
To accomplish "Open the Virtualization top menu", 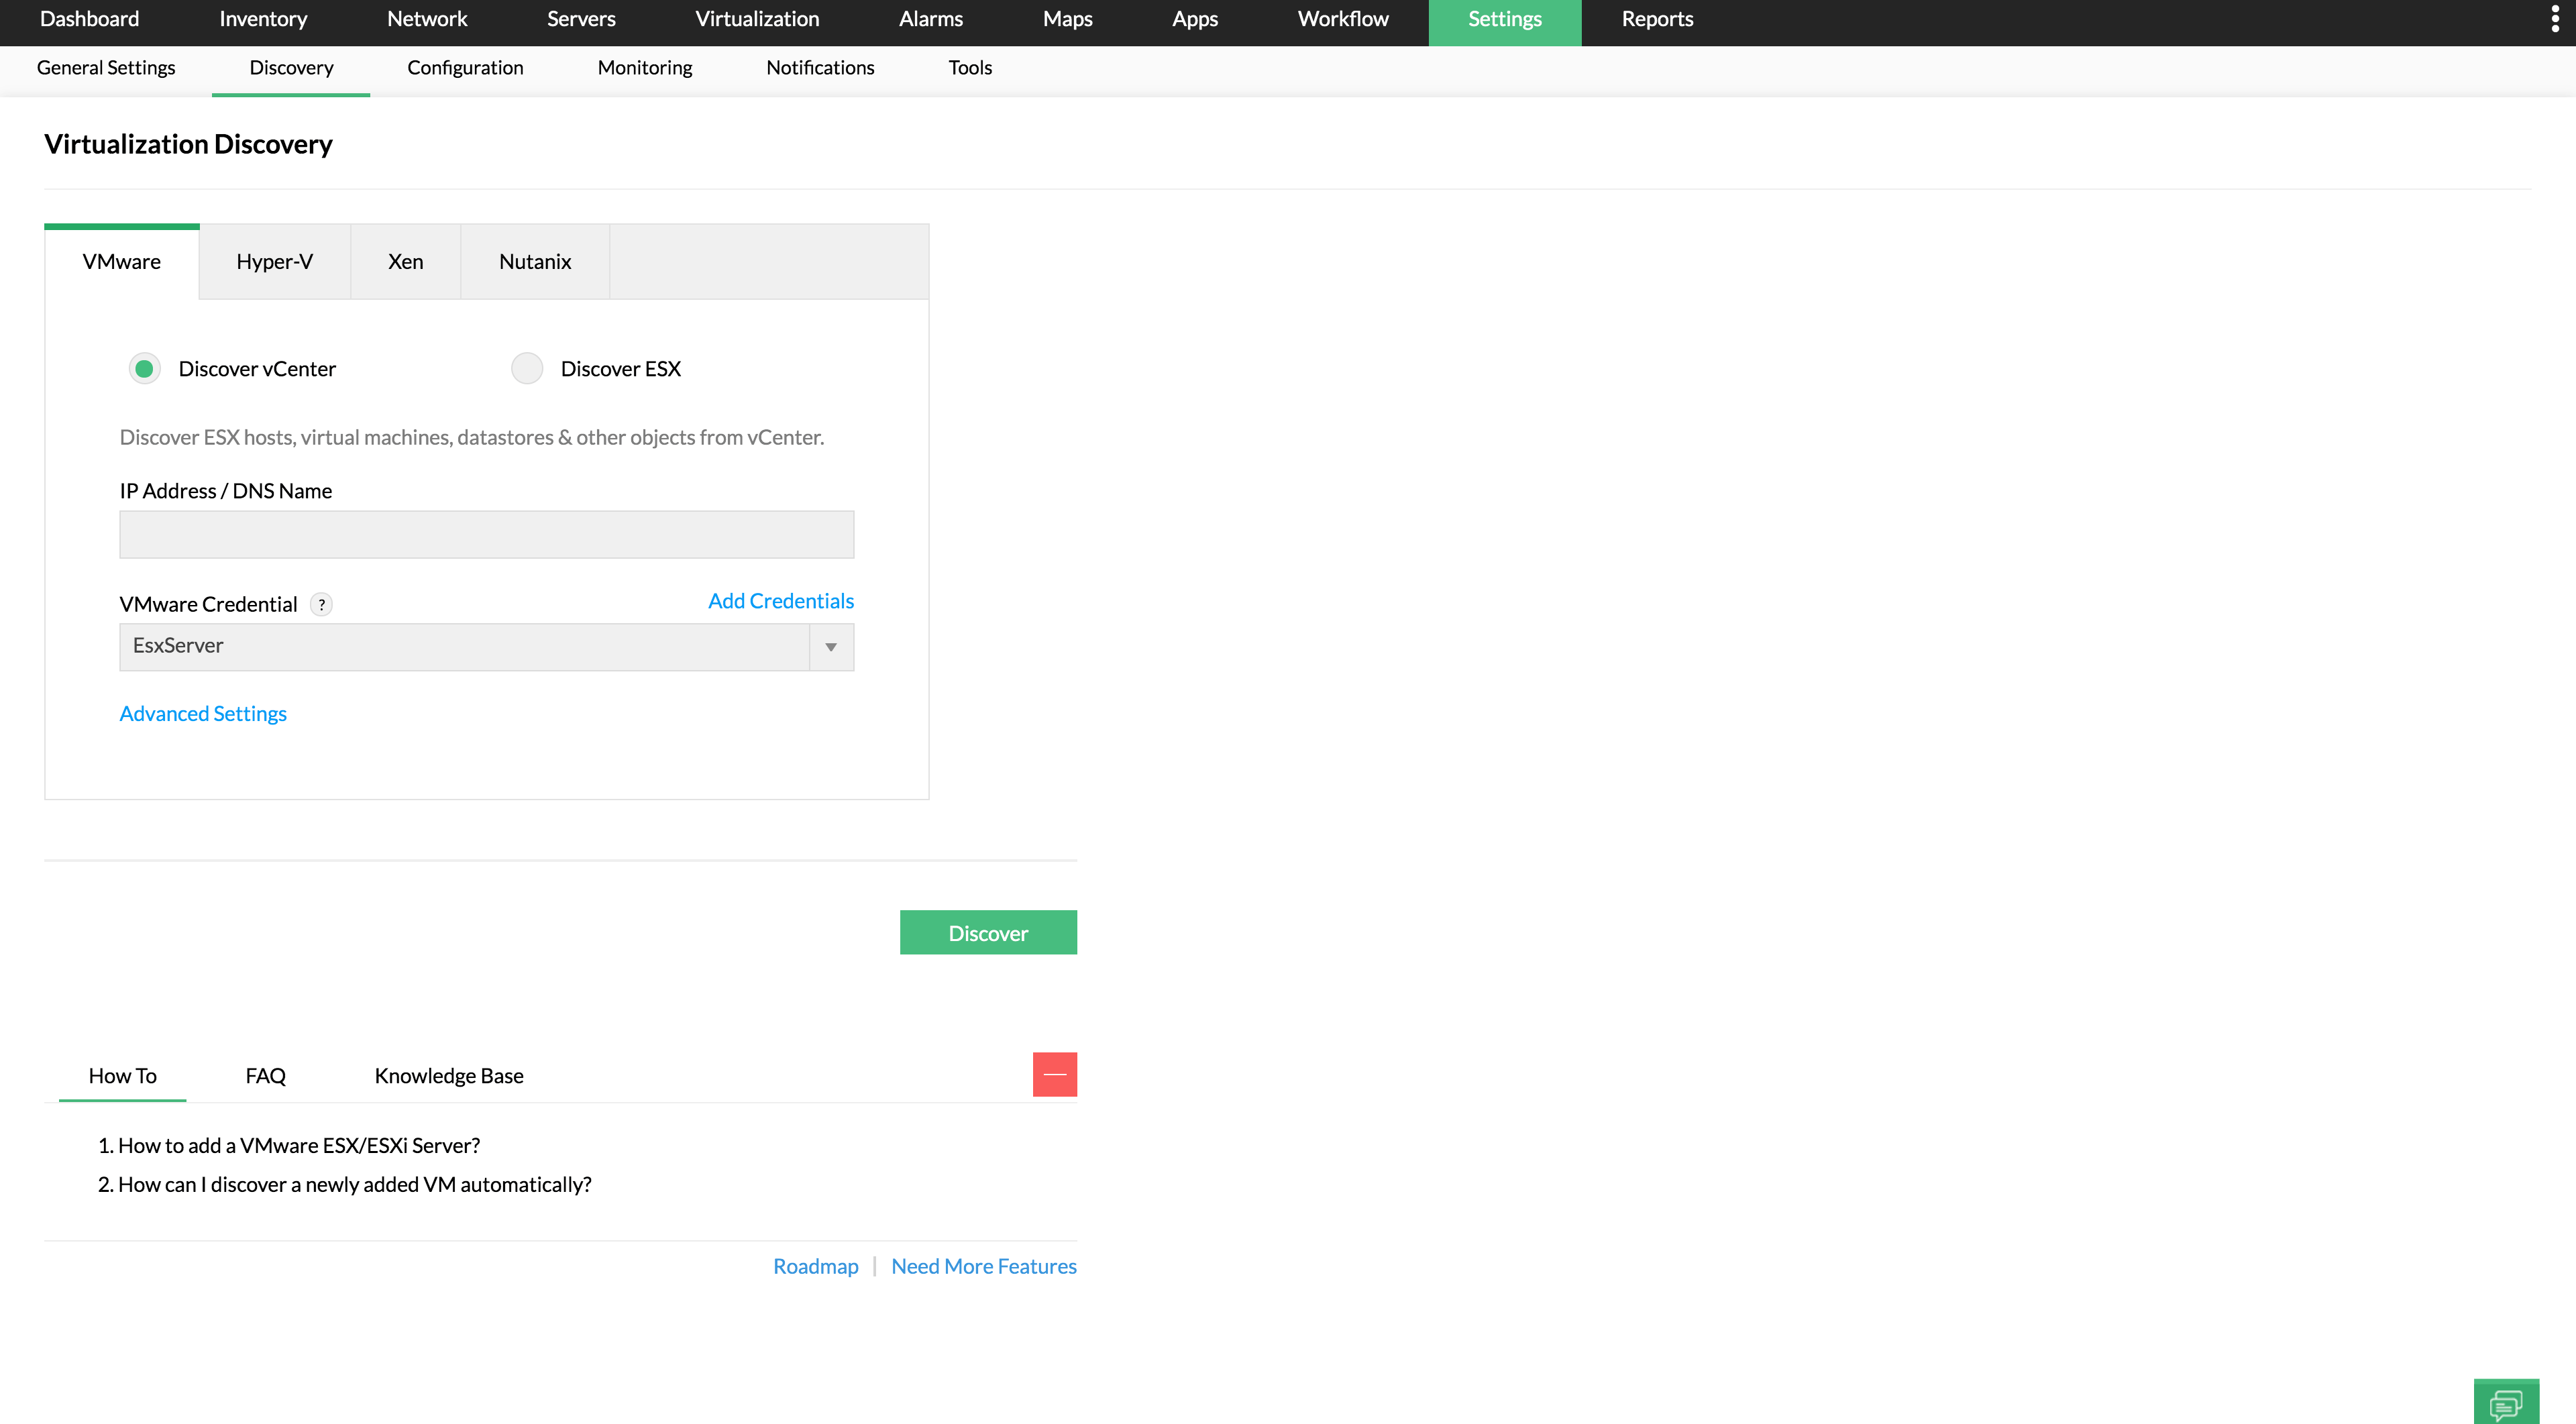I will coord(756,19).
